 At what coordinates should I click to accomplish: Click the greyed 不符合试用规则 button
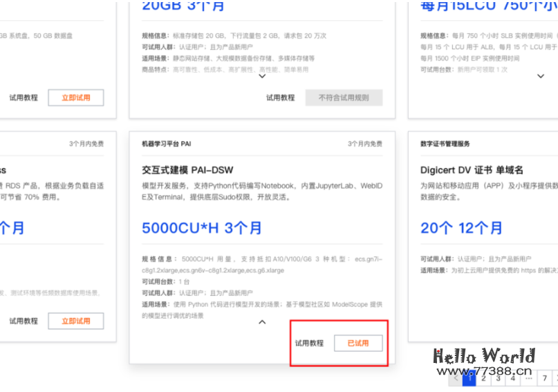tap(344, 97)
